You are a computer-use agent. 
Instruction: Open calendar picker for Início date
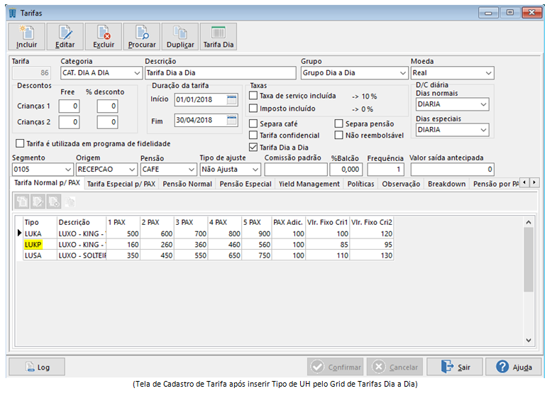click(232, 99)
